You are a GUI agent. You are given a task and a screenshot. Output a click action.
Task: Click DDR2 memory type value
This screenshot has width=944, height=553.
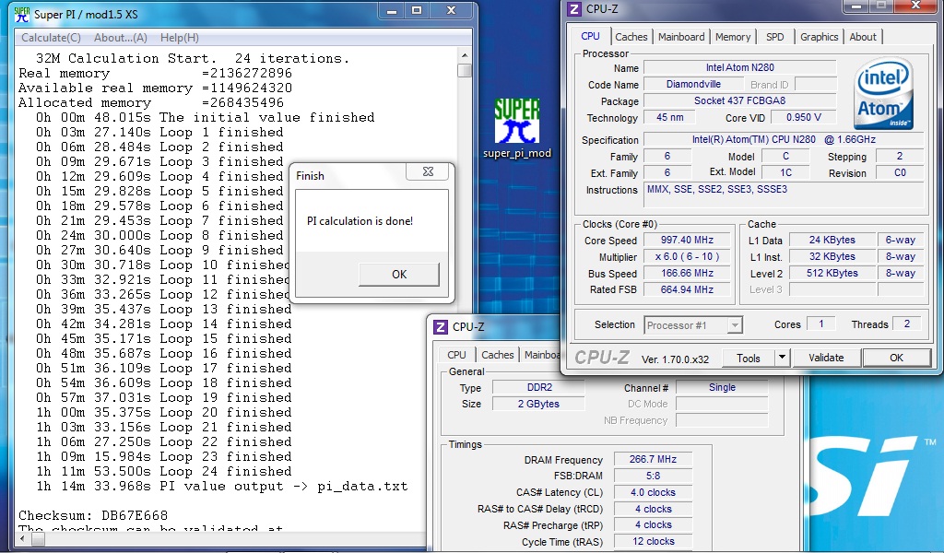[538, 387]
